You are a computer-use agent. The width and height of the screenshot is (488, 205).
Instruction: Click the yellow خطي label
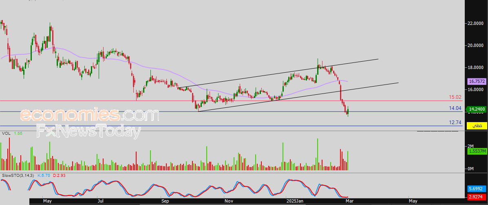(477, 125)
